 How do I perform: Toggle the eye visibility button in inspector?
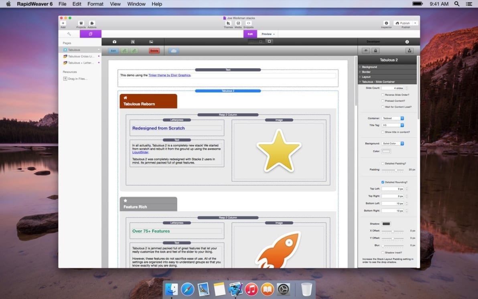click(366, 51)
